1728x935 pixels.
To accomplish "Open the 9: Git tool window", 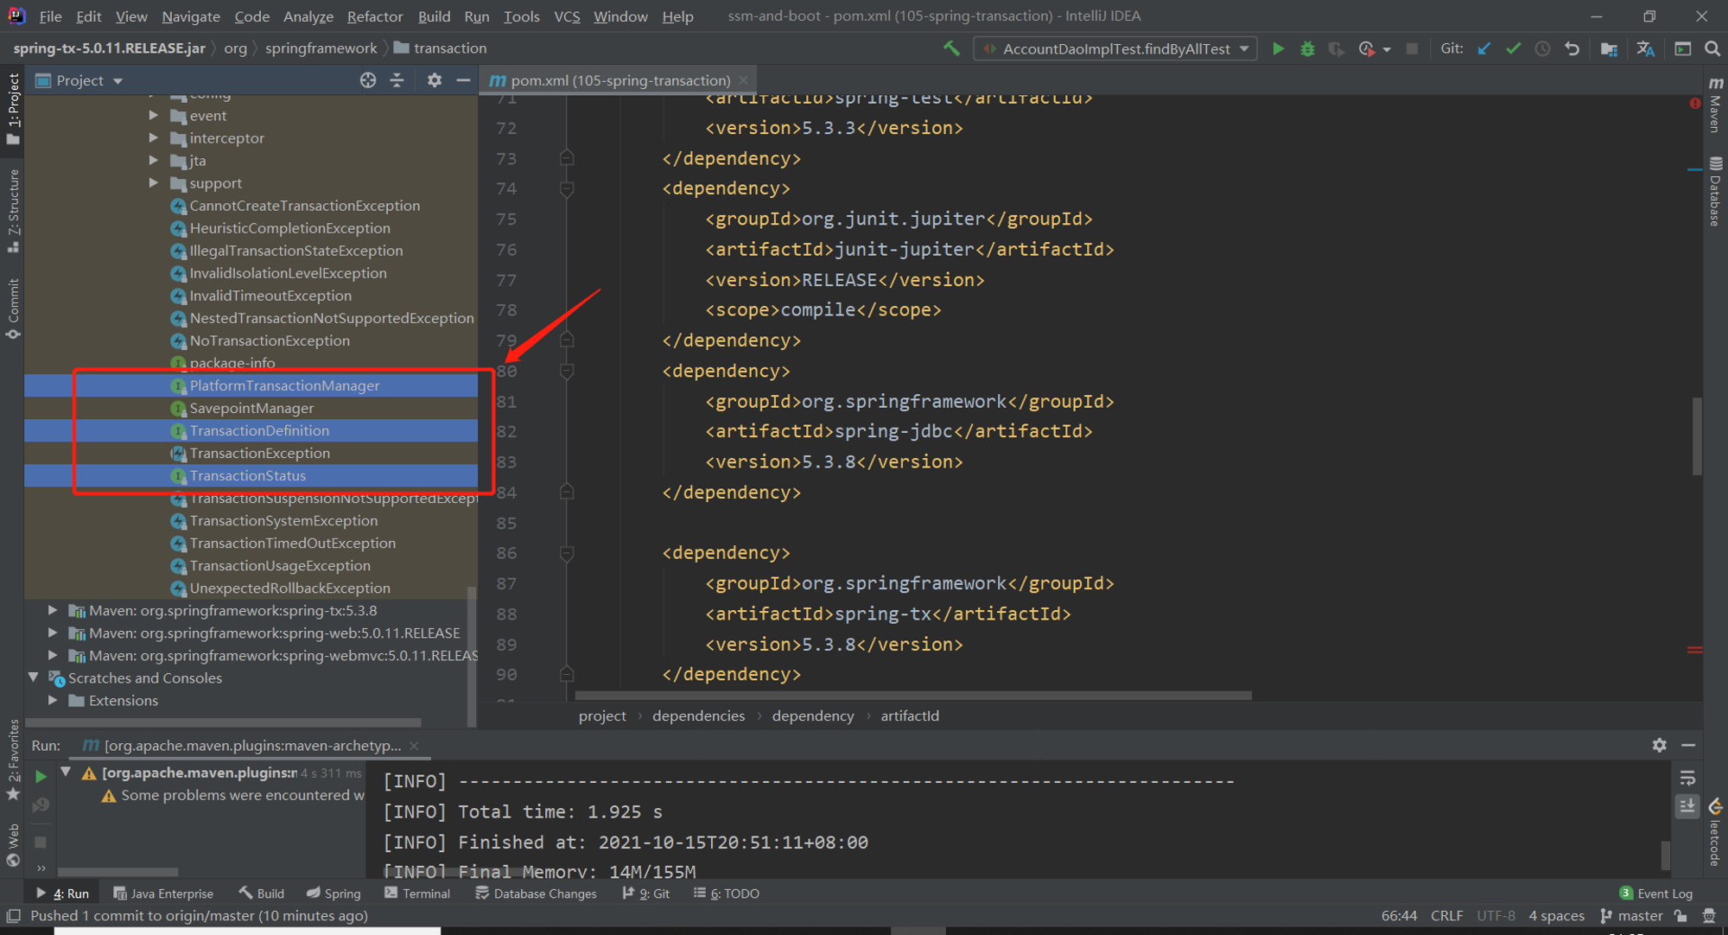I will tap(646, 894).
